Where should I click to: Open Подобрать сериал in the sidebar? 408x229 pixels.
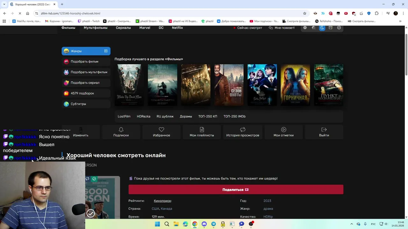(86, 83)
